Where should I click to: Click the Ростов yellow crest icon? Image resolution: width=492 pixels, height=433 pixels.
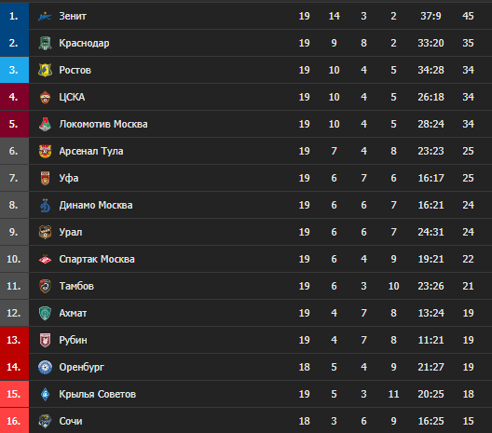click(x=45, y=70)
